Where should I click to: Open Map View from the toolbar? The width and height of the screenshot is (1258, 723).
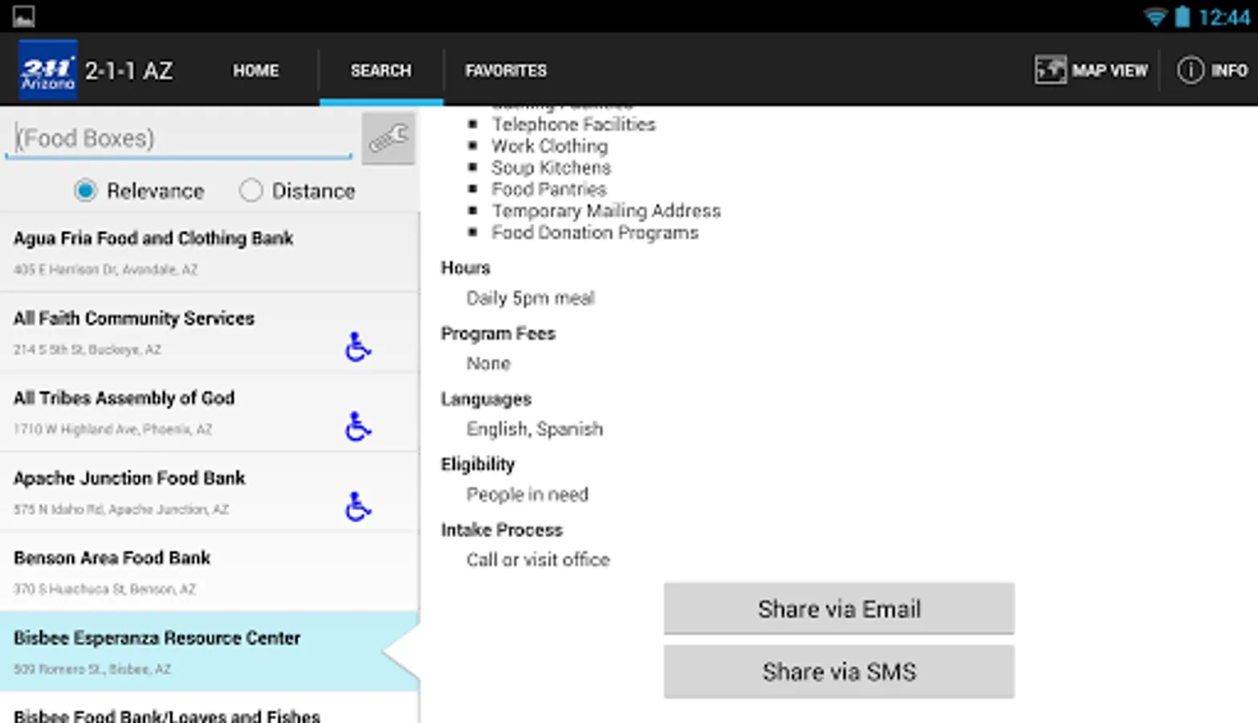pos(1091,71)
